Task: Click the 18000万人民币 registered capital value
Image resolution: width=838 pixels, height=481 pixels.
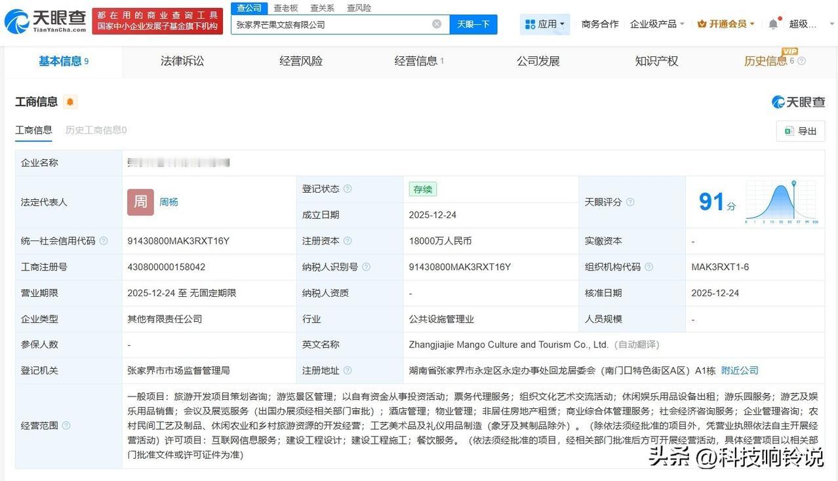Action: pos(440,241)
